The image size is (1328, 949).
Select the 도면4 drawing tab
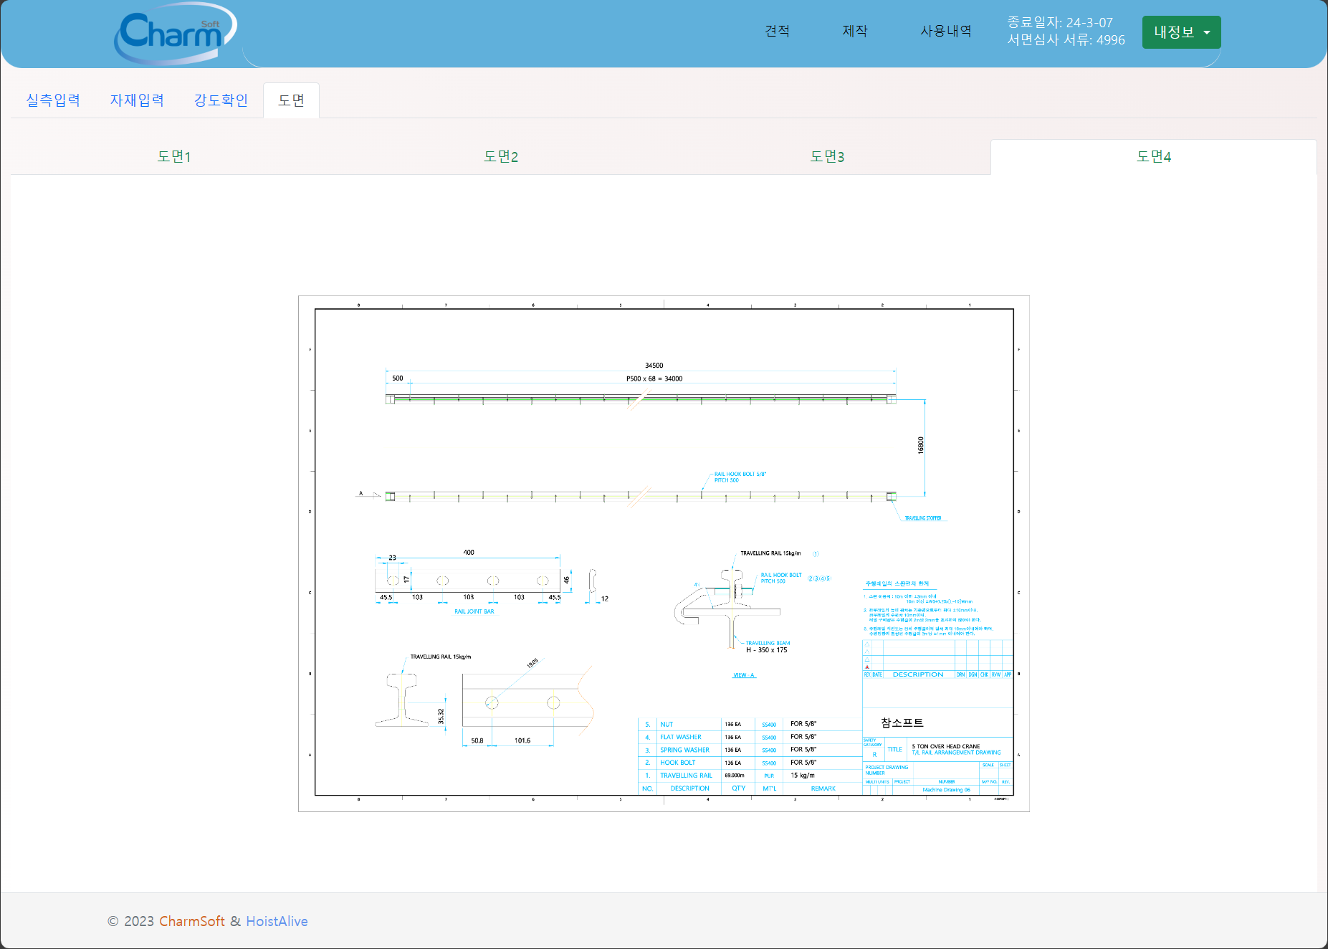[1153, 156]
